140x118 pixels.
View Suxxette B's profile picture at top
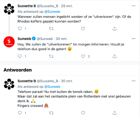(9, 9)
